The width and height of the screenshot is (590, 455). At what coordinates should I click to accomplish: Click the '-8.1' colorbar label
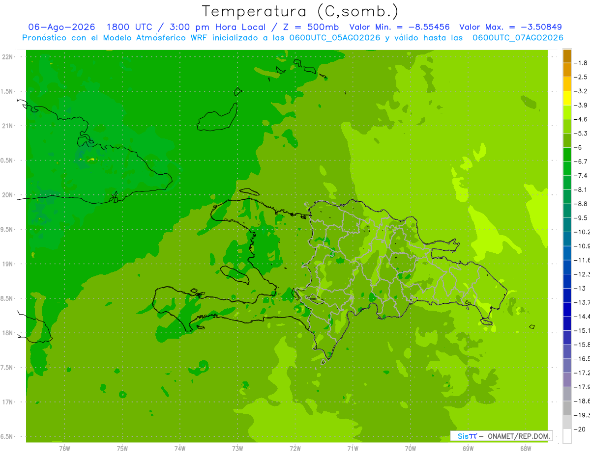[581, 189]
